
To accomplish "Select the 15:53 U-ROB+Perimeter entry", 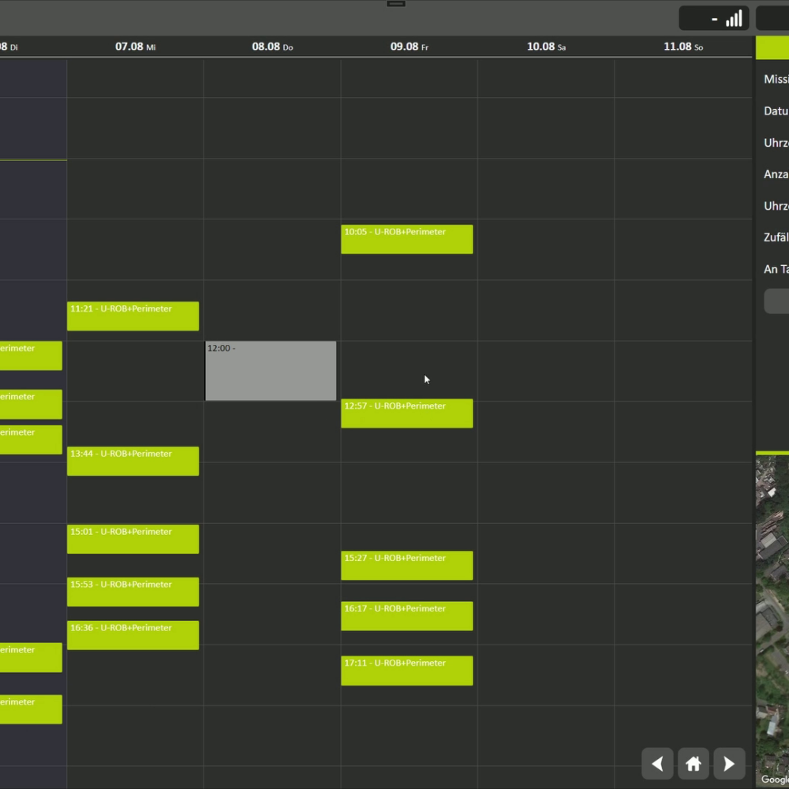I will (x=133, y=592).
